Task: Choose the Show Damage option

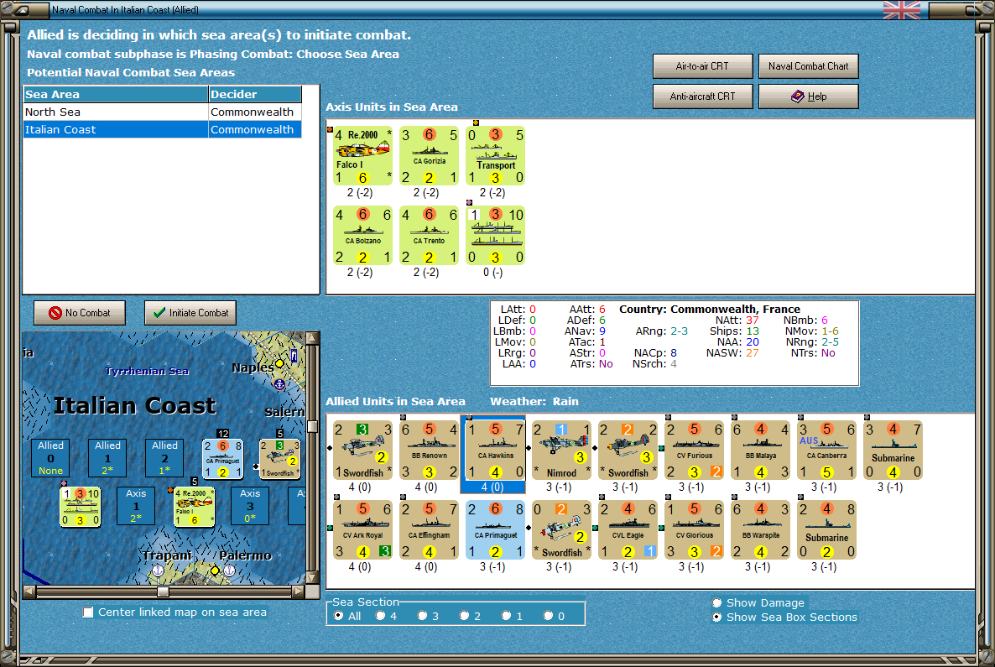Action: [x=717, y=603]
